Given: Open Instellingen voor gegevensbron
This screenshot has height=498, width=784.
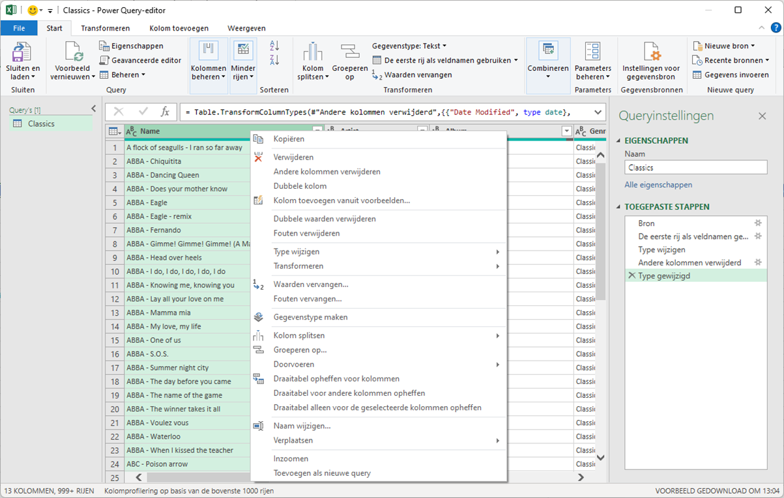Looking at the screenshot, I should tap(651, 61).
